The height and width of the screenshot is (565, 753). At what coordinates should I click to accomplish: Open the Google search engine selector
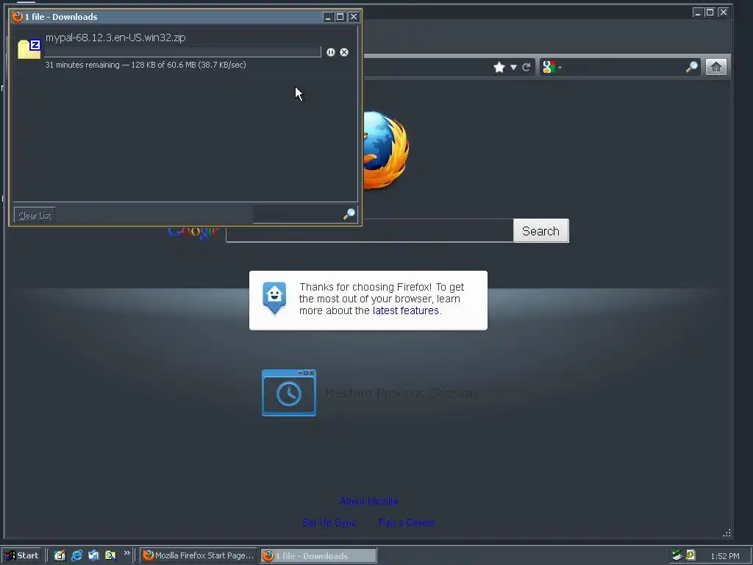point(552,67)
